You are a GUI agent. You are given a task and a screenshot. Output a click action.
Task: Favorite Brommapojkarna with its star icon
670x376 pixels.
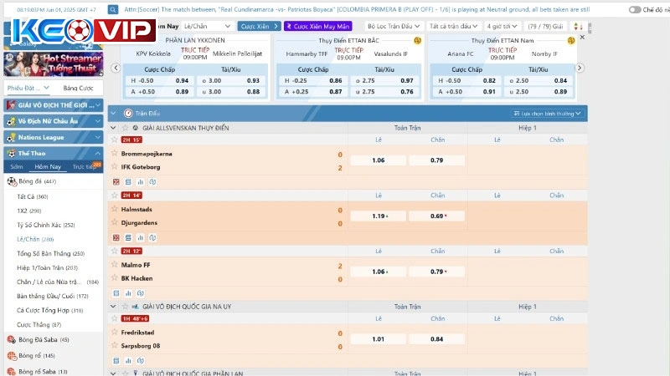click(114, 154)
